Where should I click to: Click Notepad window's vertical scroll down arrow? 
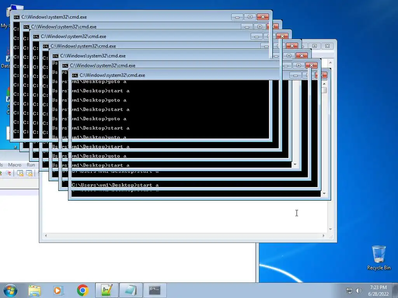tap(330, 229)
